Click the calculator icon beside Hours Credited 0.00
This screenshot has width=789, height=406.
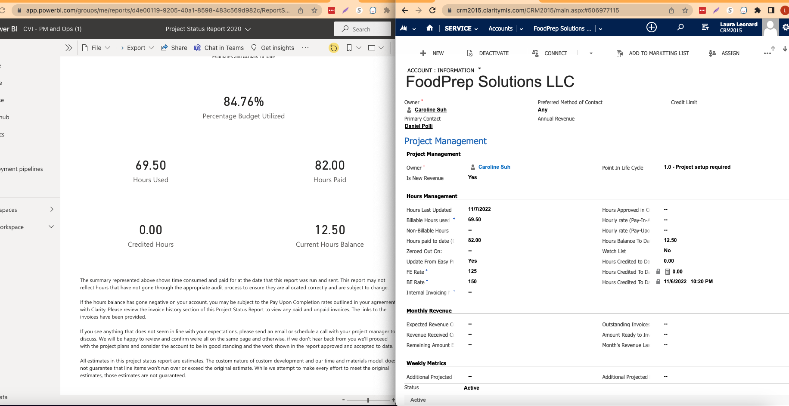(x=668, y=272)
